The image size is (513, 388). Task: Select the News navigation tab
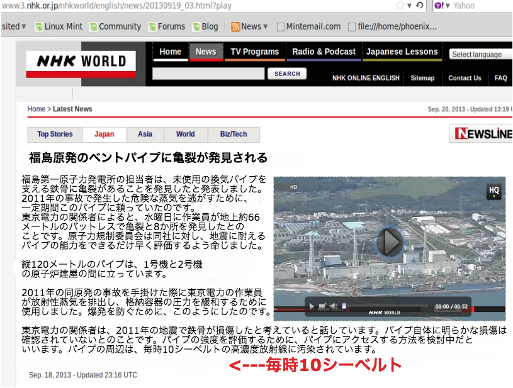click(206, 52)
